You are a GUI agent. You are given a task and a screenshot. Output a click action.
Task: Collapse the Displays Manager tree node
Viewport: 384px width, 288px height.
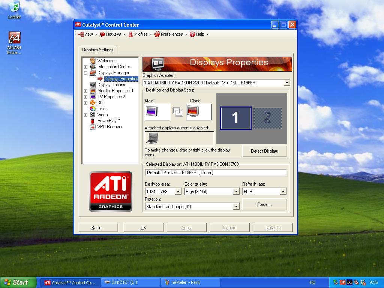coord(85,73)
